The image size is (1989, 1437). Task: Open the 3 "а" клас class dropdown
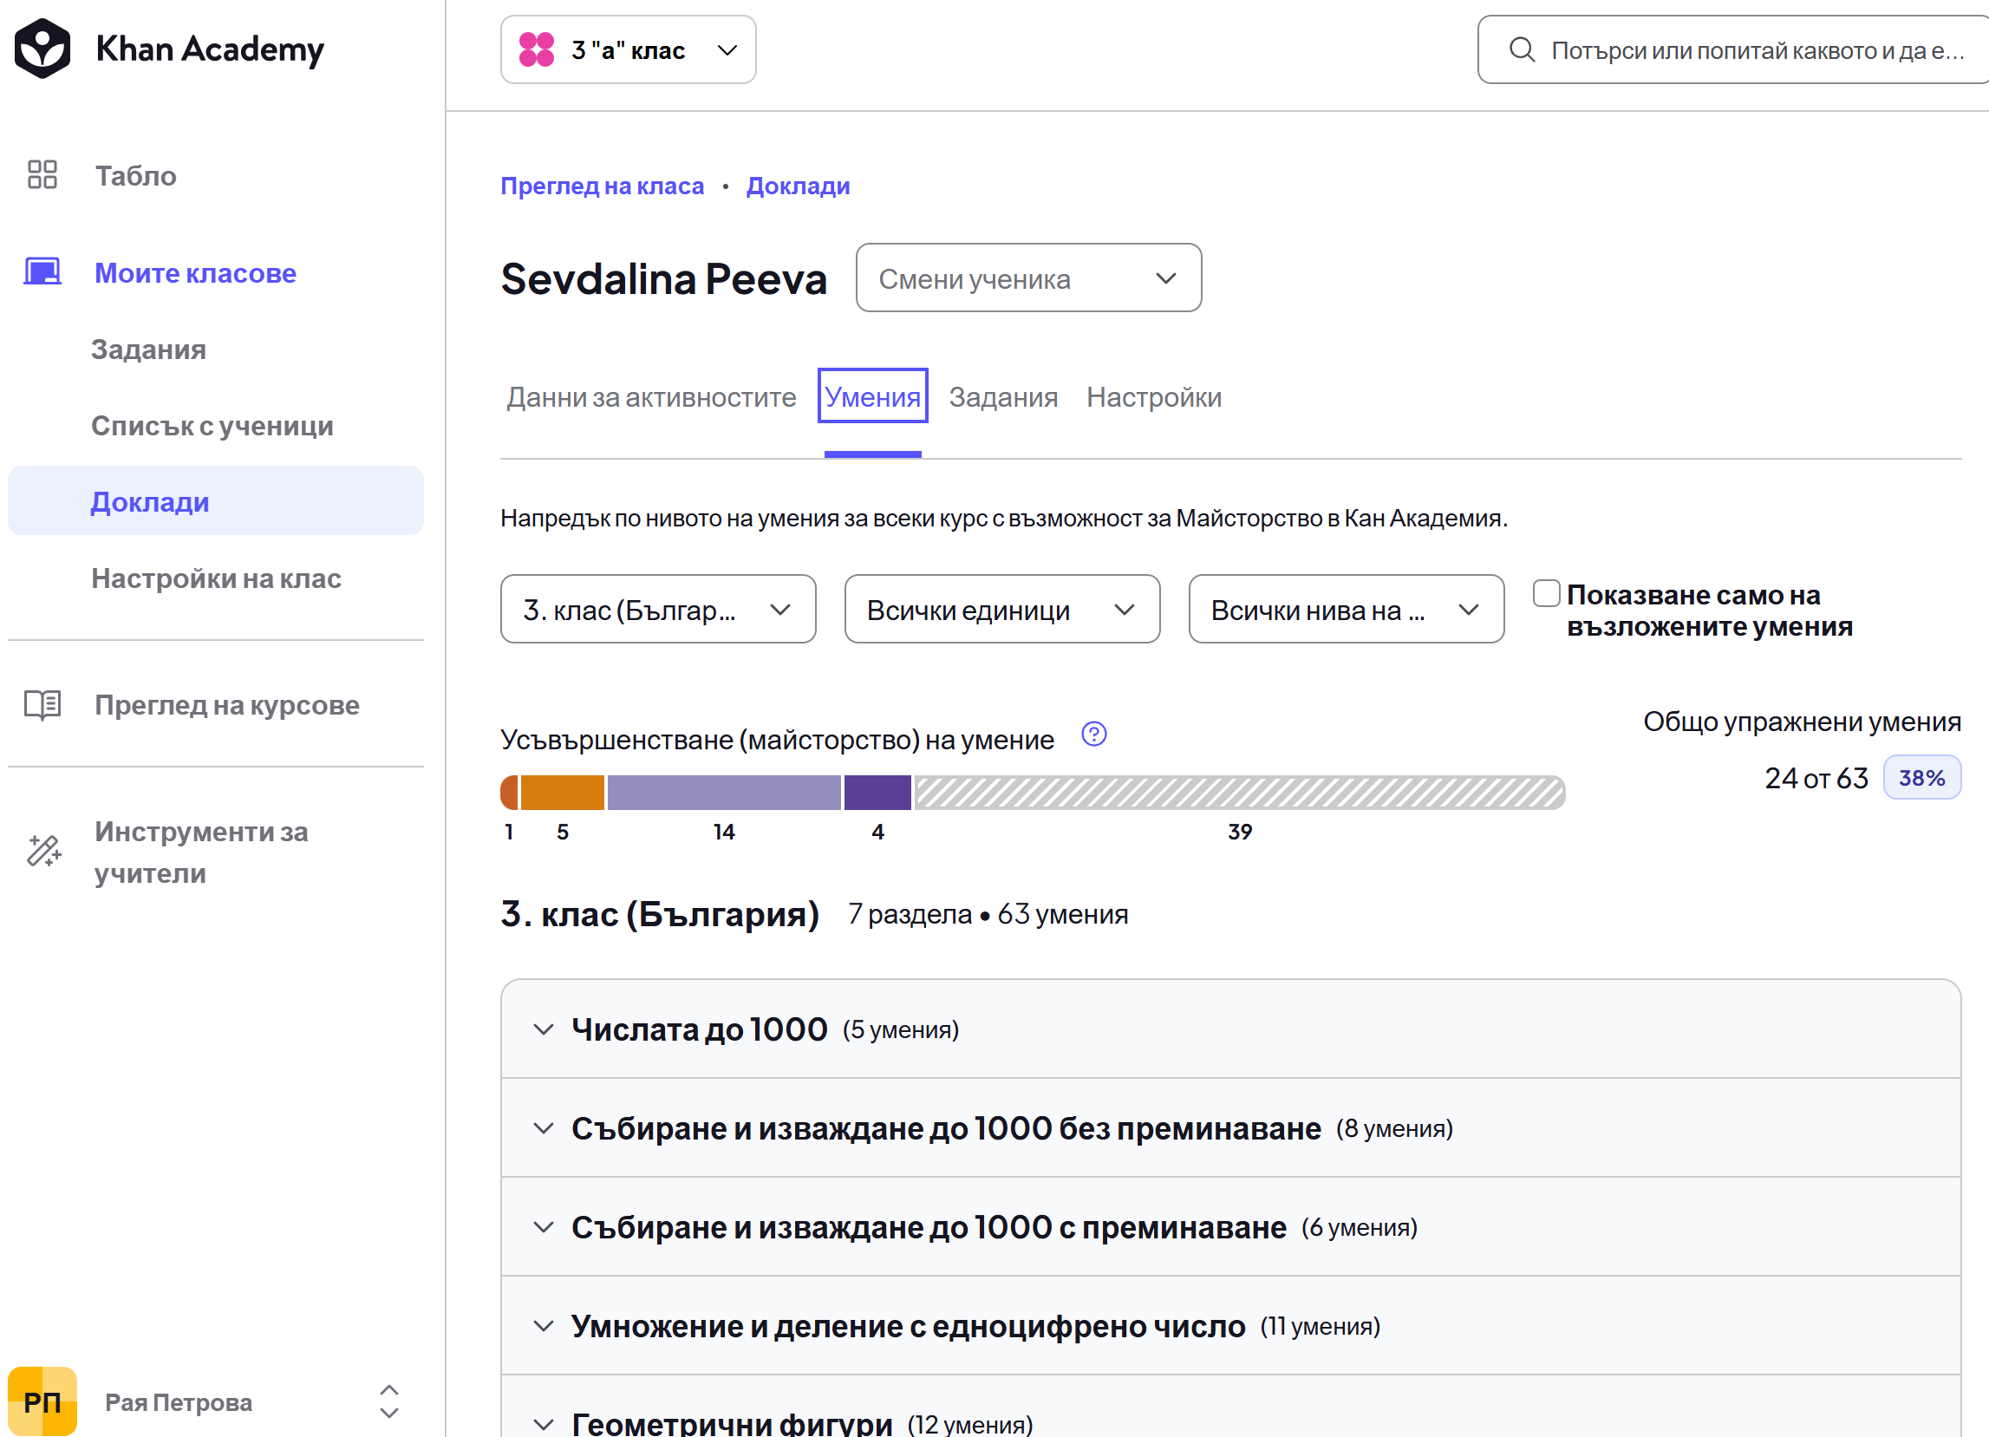click(x=628, y=50)
